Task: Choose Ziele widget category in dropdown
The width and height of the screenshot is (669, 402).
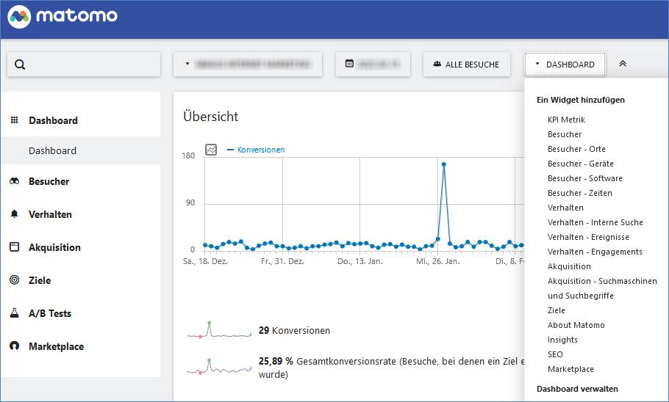Action: pyautogui.click(x=556, y=310)
